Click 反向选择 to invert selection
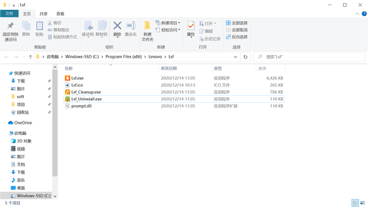Screen dimensions: 368x207 (236, 37)
